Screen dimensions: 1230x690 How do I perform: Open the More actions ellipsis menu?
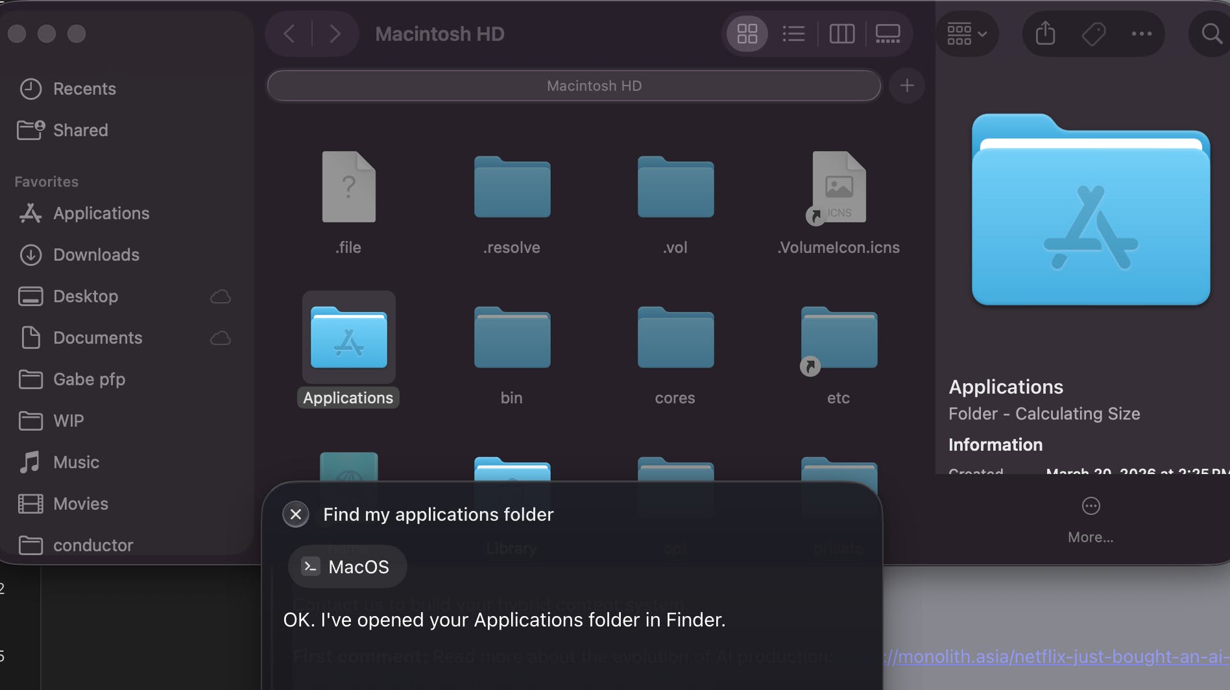[1142, 34]
